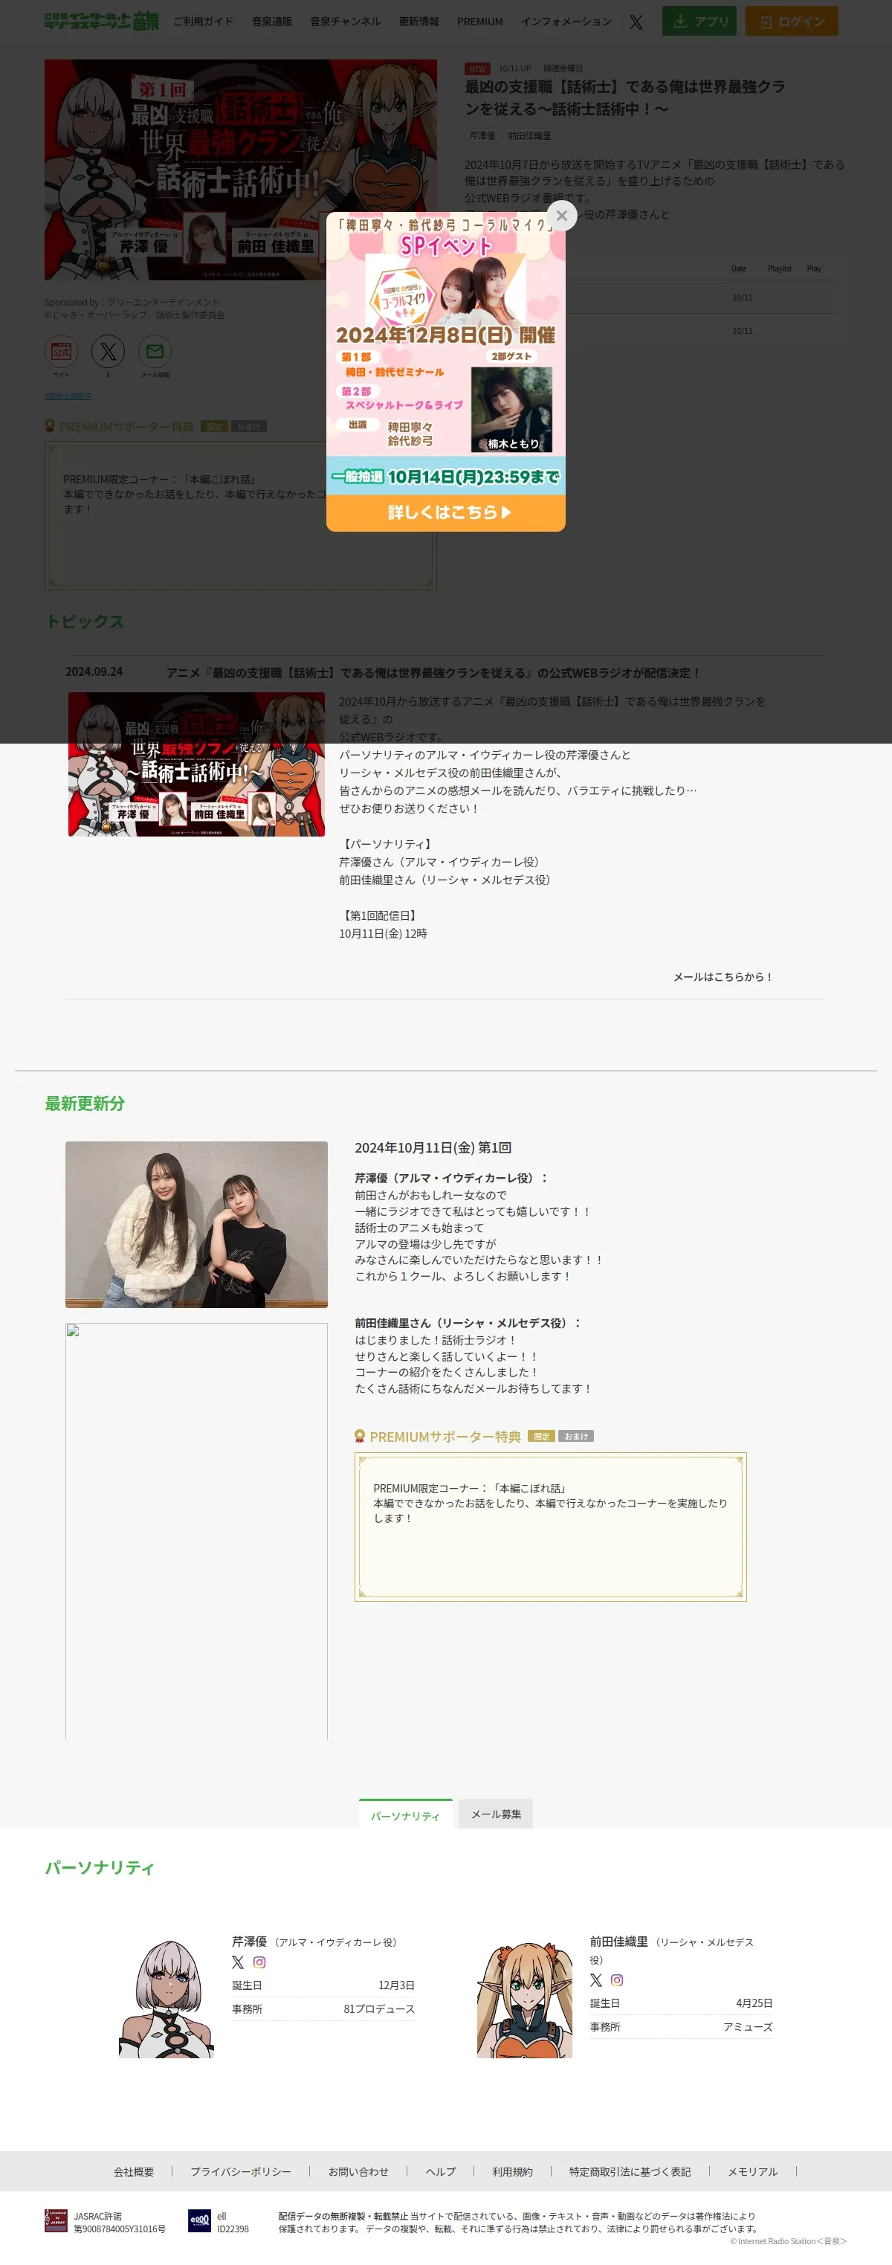892x2265 pixels.
Task: Click the アミューズ agency text
Action: pos(748,2026)
